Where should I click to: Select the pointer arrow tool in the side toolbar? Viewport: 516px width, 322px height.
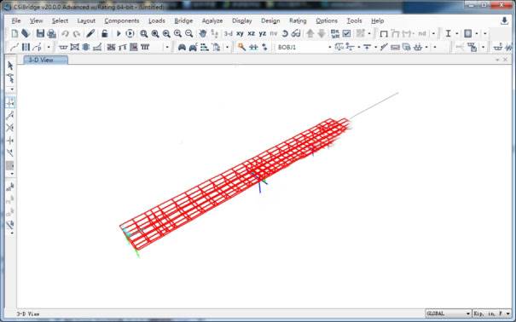click(10, 66)
